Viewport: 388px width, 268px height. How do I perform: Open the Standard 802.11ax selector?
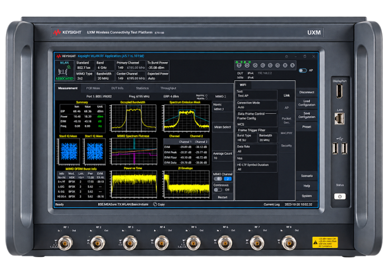pyautogui.click(x=85, y=65)
